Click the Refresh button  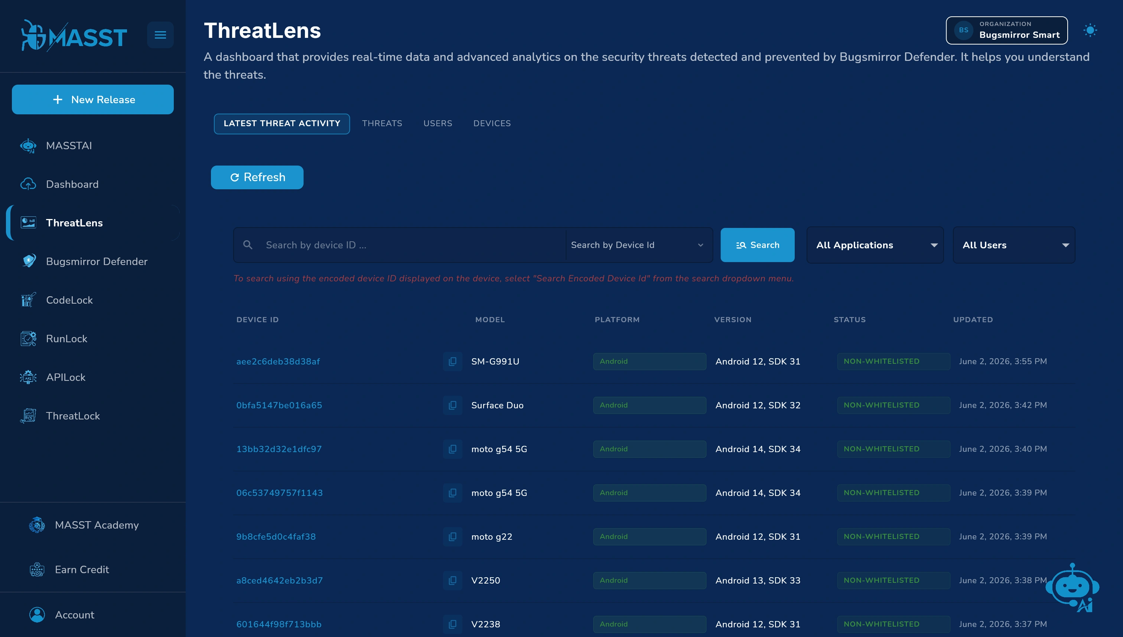[x=257, y=177]
